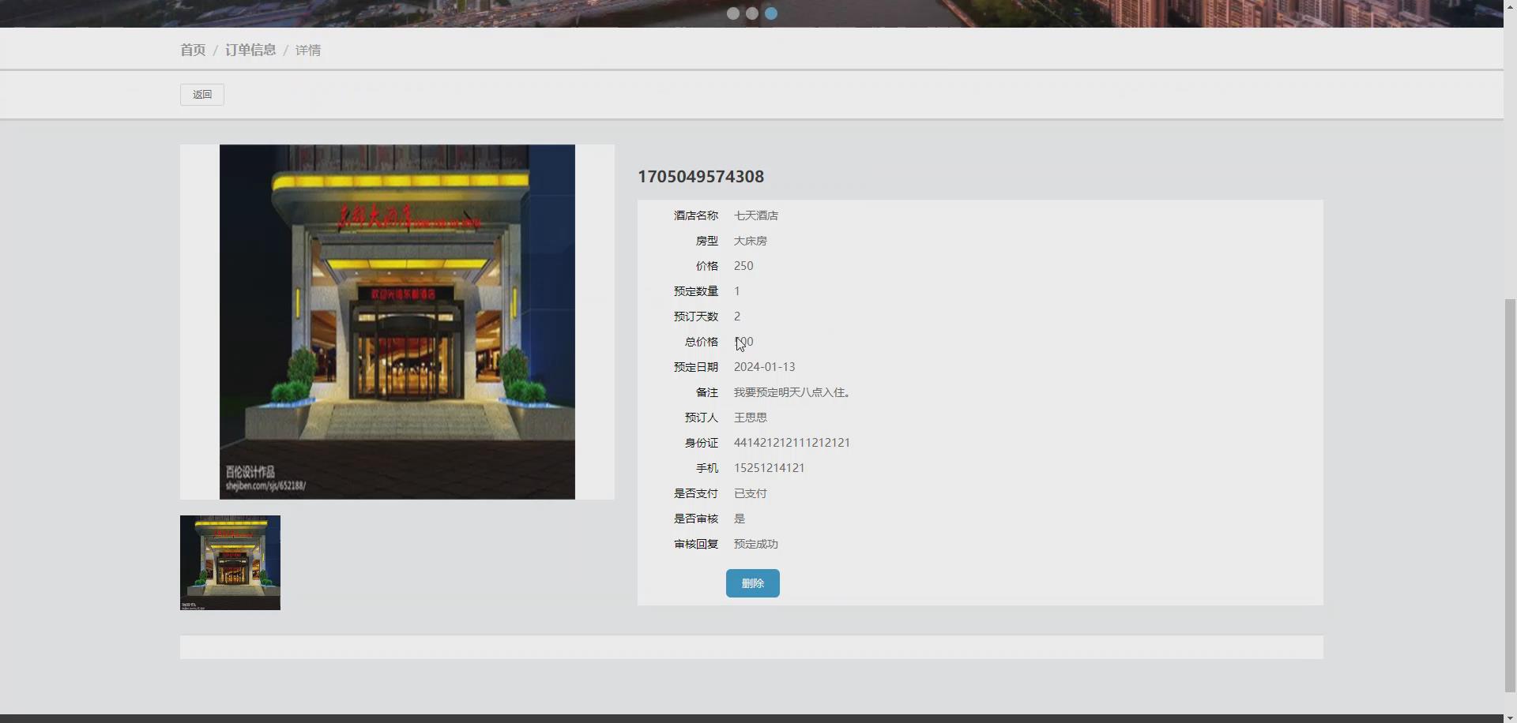The image size is (1517, 723).
Task: Click the active blue carousel dot
Action: point(770,13)
